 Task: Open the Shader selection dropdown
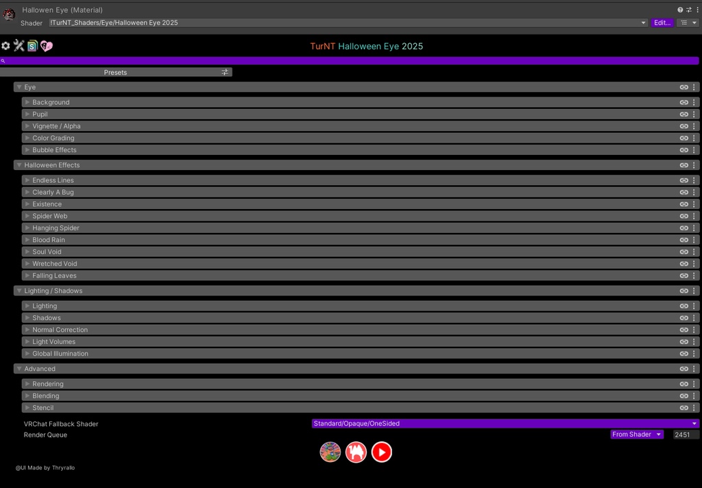point(348,23)
